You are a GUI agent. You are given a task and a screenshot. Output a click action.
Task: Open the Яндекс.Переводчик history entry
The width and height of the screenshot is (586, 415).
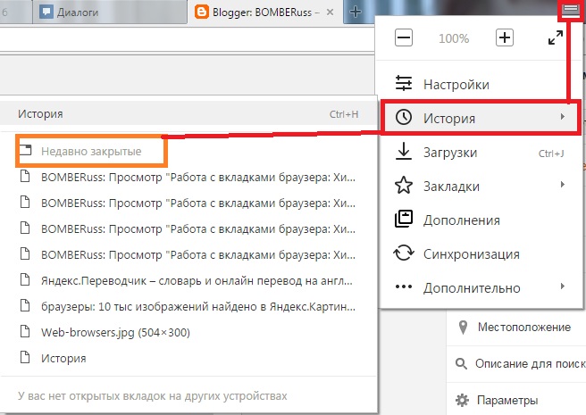(x=188, y=280)
